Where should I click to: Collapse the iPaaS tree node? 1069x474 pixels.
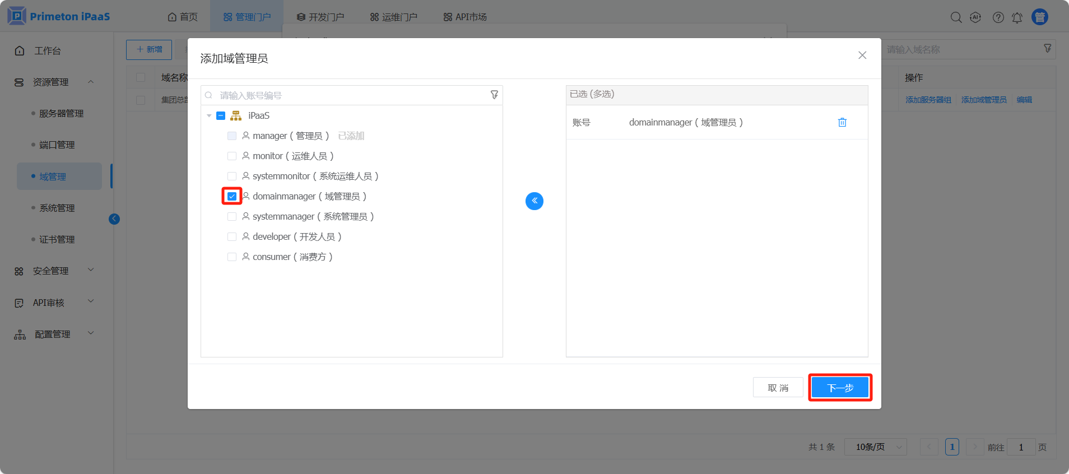209,115
